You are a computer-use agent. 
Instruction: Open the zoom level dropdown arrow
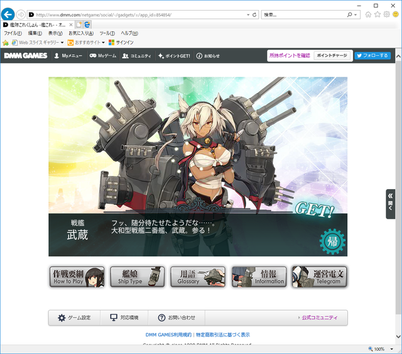click(392, 349)
